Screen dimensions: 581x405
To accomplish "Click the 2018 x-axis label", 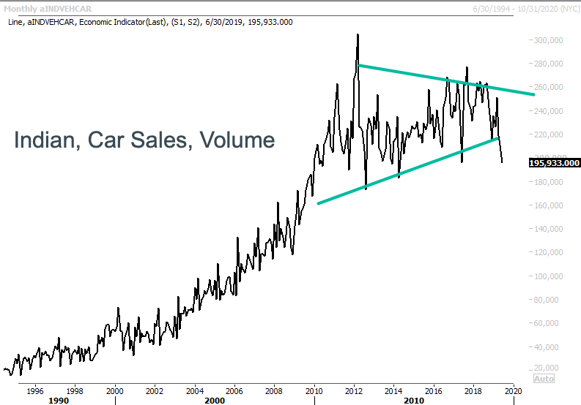I will (x=473, y=391).
